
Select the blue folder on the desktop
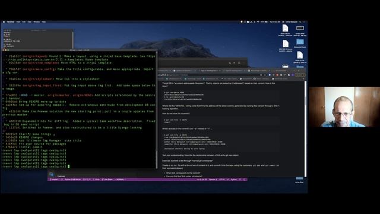(x=300, y=43)
